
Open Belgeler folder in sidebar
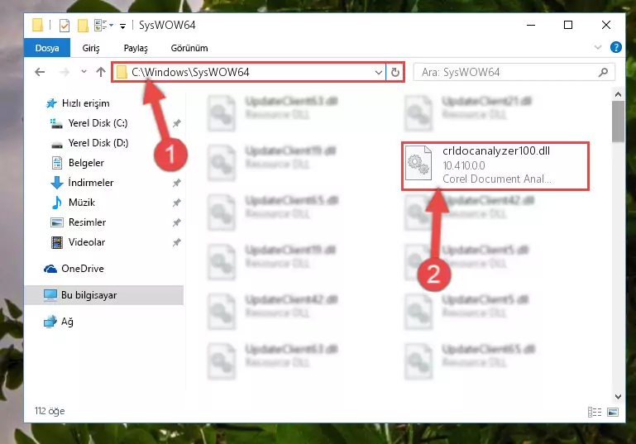point(77,163)
